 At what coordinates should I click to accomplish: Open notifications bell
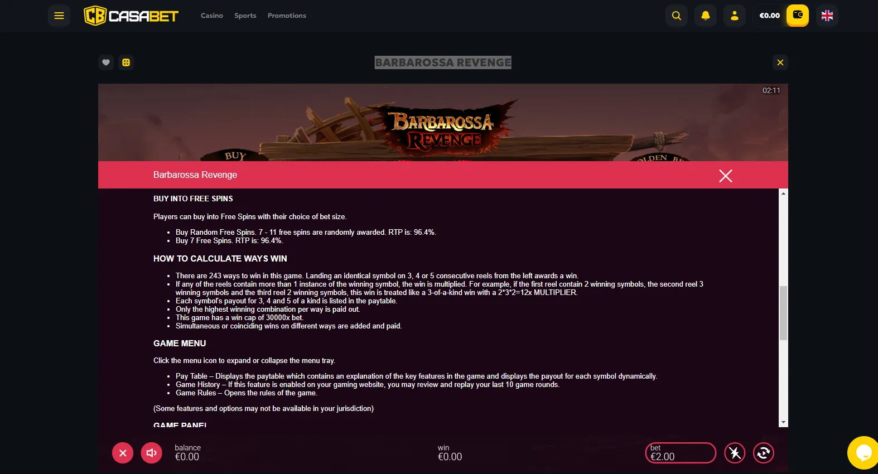tap(706, 16)
